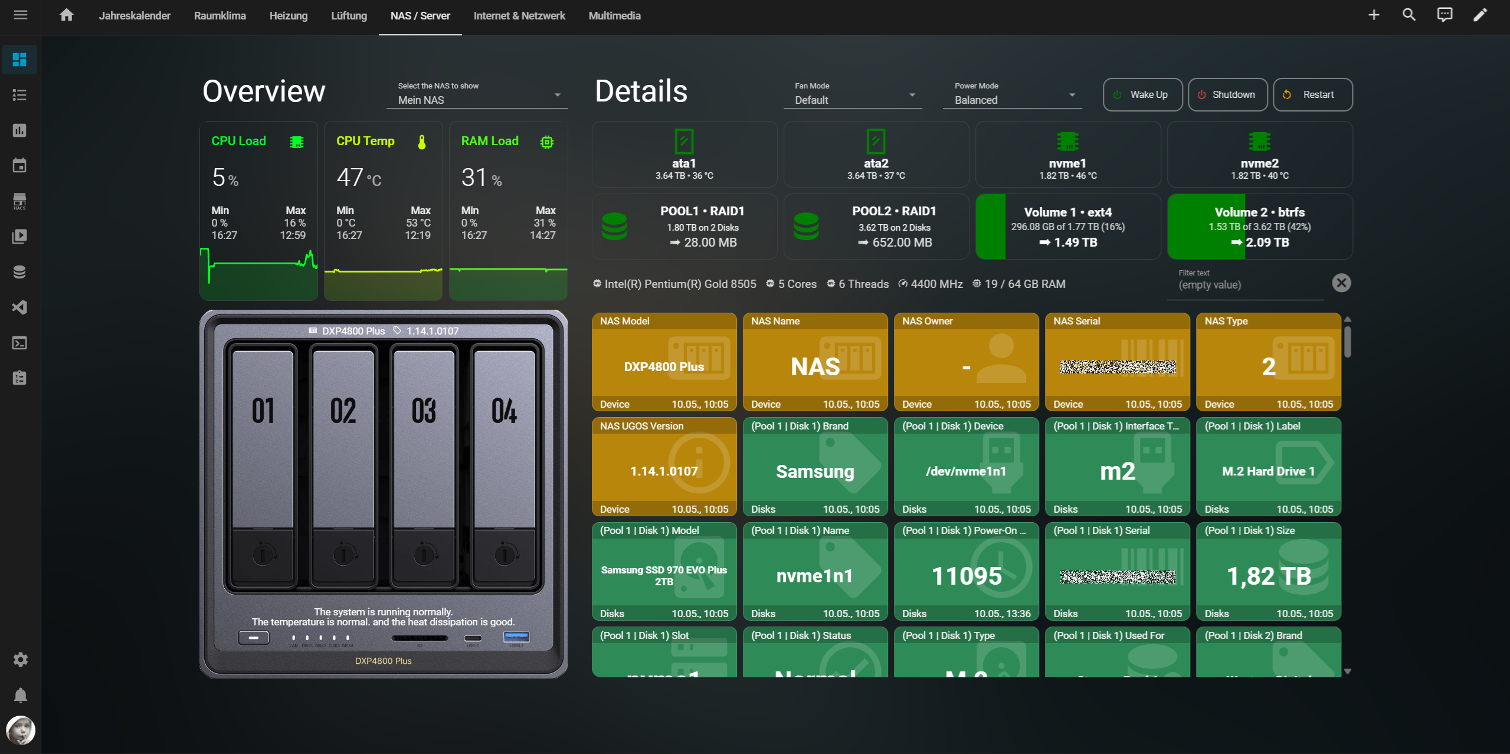1510x754 pixels.
Task: Switch to the Heizung tab
Action: pyautogui.click(x=289, y=16)
